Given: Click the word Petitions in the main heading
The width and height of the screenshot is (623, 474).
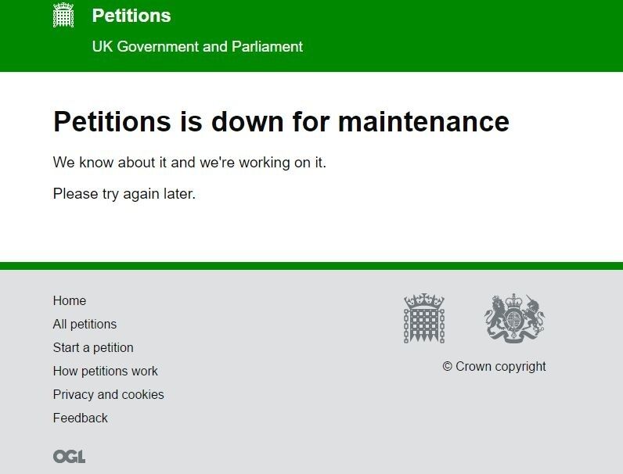Looking at the screenshot, I should click(x=112, y=122).
